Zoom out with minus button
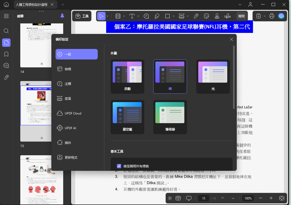The width and height of the screenshot is (291, 205). 260,198
